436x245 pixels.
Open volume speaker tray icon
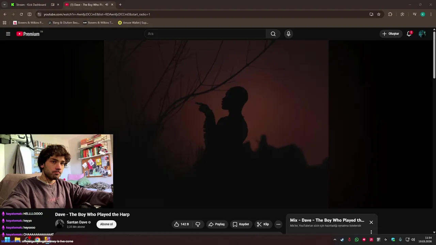click(413, 240)
